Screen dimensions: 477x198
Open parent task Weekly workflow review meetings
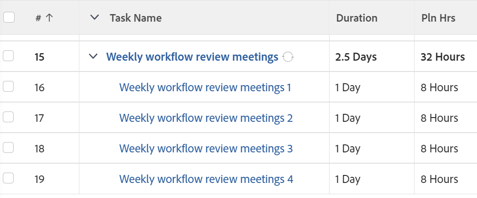(192, 57)
